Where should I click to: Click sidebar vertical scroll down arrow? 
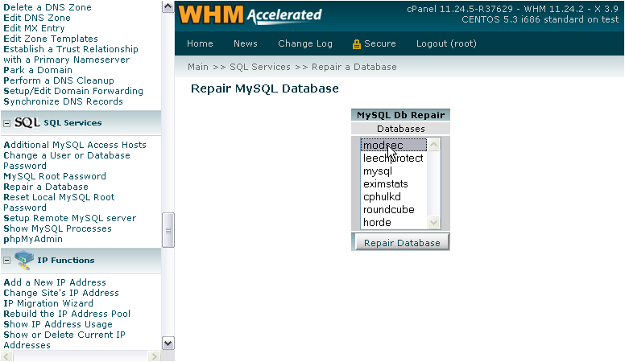point(168,343)
